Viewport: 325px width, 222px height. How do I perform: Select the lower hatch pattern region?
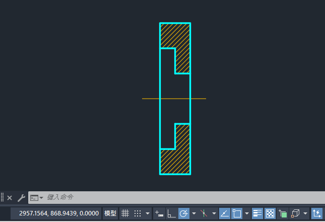pos(182,162)
